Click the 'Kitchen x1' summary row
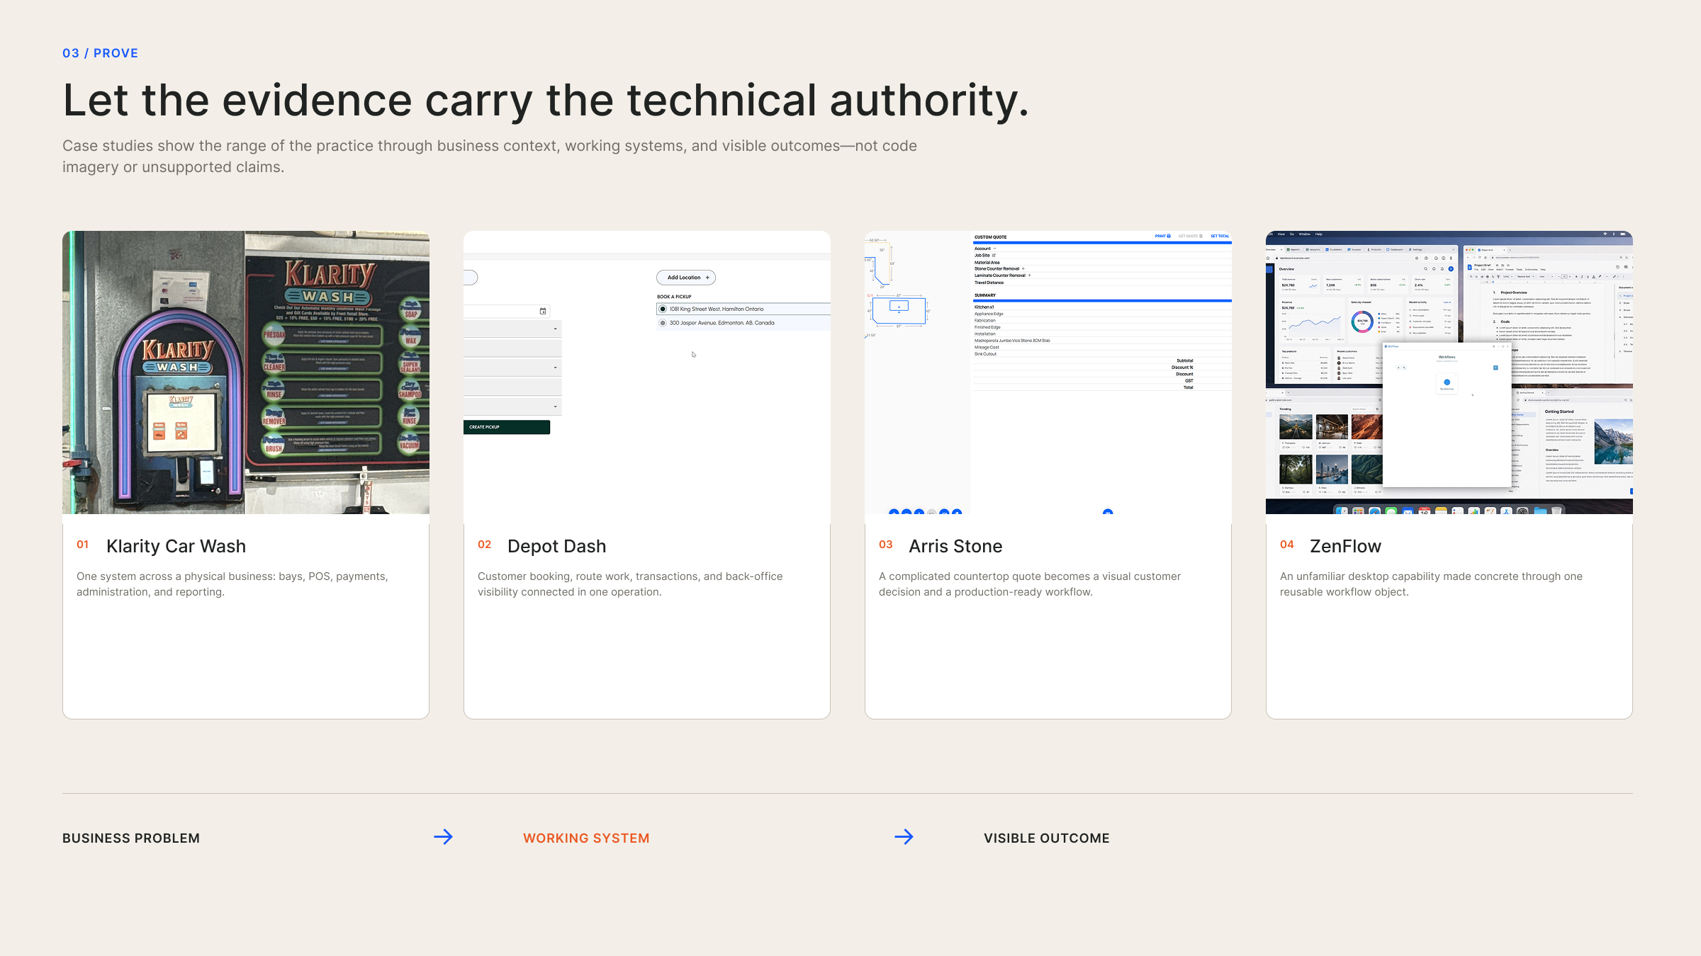 (x=1102, y=307)
